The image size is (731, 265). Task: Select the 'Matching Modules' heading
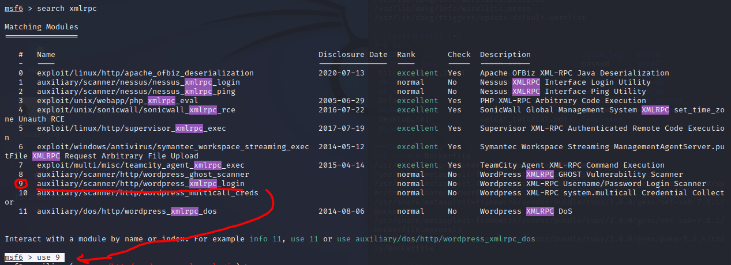coord(42,27)
